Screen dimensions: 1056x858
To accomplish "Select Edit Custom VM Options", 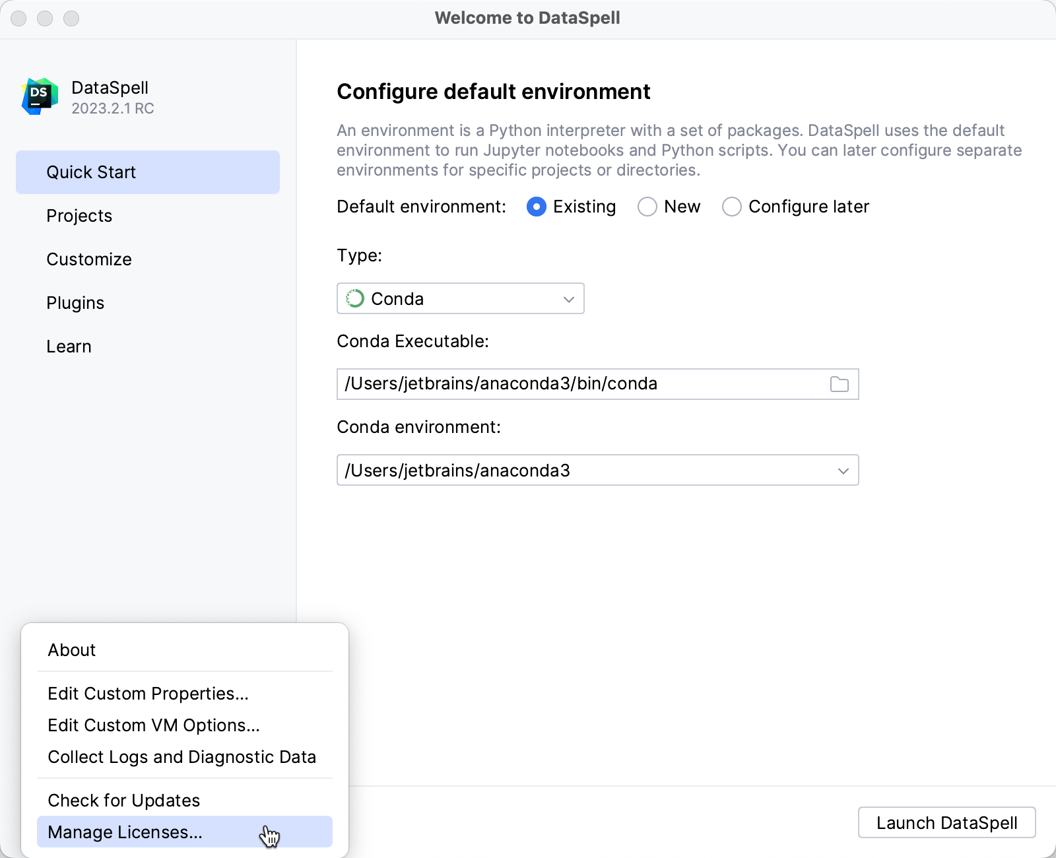I will pyautogui.click(x=152, y=725).
